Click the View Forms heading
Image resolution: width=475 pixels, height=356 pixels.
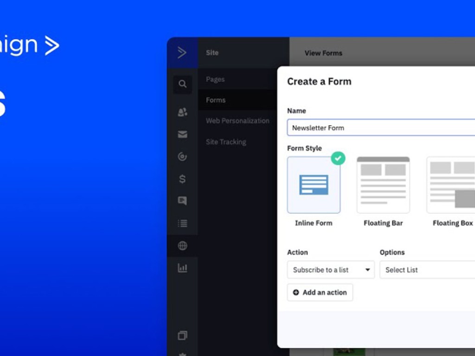coord(323,53)
